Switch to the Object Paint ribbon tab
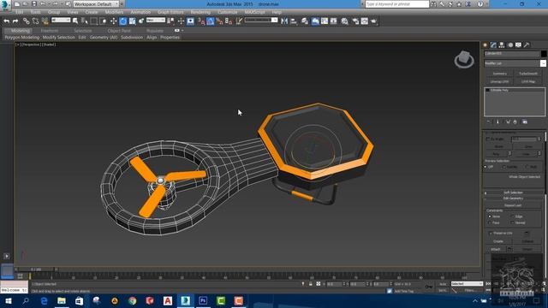The width and height of the screenshot is (548, 308). coord(119,31)
